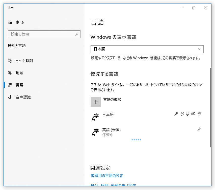Select the 日本語 language entry
Viewport: 215px width, 190px height.
[147, 117]
